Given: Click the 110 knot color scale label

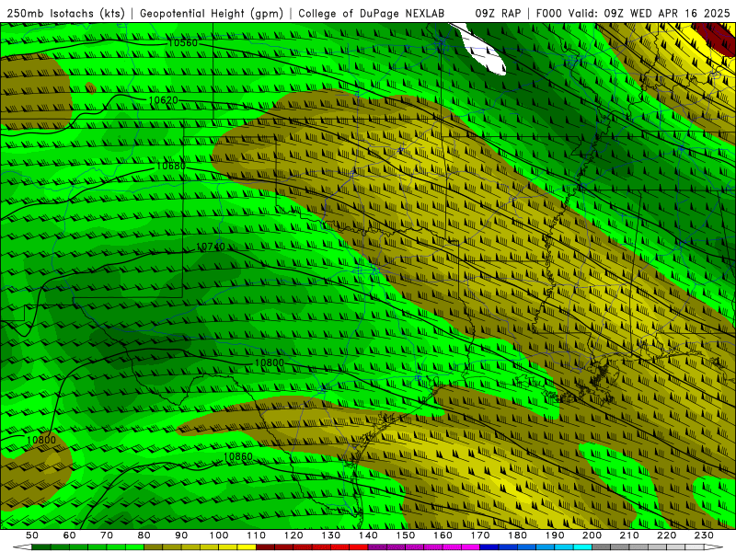Looking at the screenshot, I should click(257, 535).
